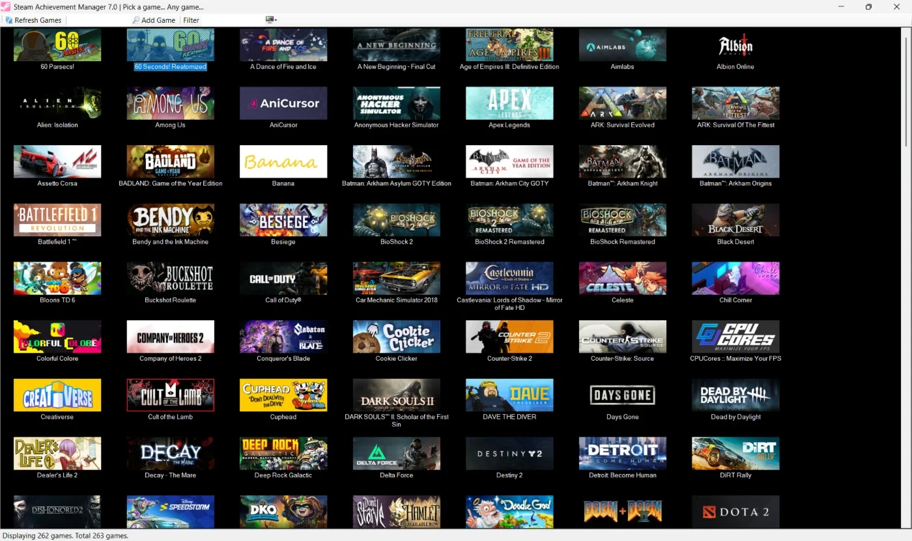This screenshot has height=541, width=912.
Task: Click the Add Game button
Action: 154,20
